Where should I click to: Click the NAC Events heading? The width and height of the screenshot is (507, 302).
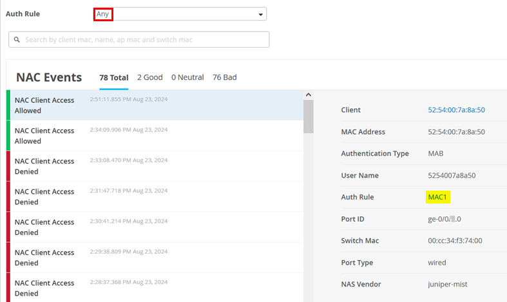(49, 77)
